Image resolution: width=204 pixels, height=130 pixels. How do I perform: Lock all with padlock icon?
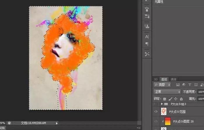[181, 99]
